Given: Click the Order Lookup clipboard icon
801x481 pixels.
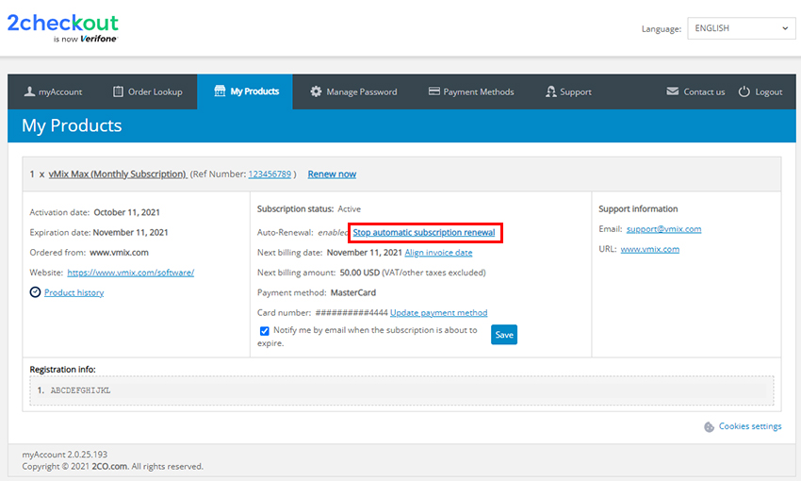Looking at the screenshot, I should point(118,91).
